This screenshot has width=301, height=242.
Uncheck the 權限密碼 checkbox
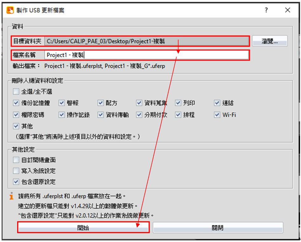pos(16,115)
